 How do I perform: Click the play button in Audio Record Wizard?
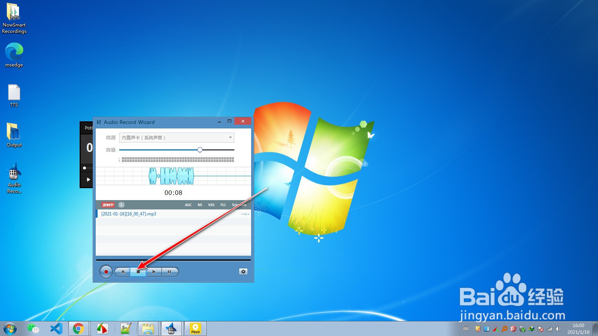[154, 272]
